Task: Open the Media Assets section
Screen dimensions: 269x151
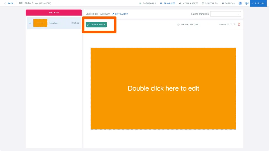Action: [189, 3]
